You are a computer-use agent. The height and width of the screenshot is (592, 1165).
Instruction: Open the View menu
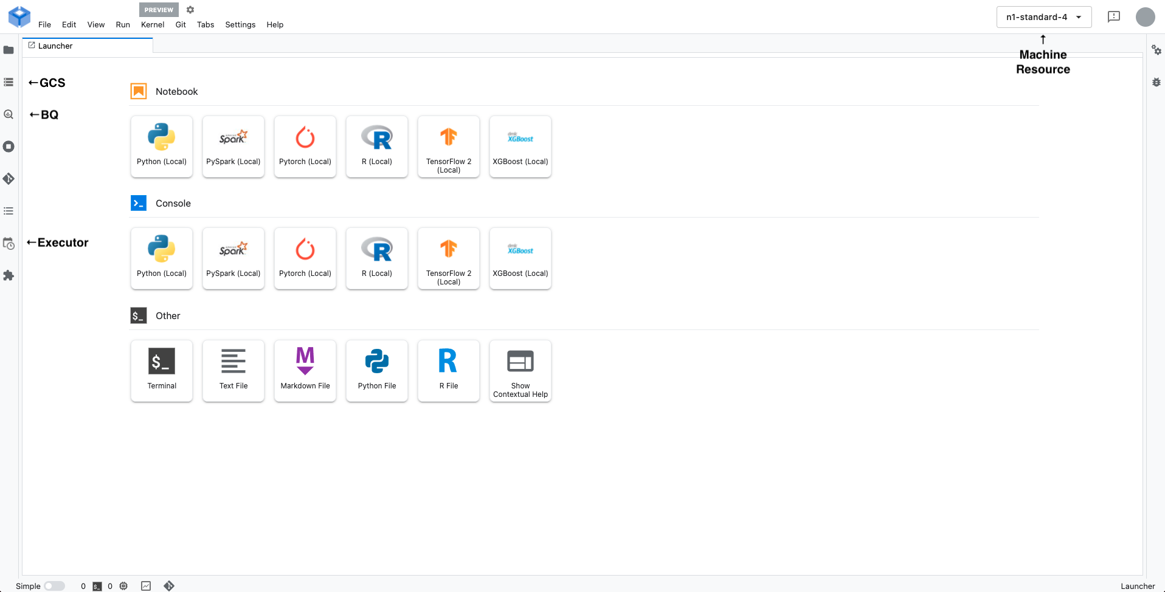(x=96, y=25)
